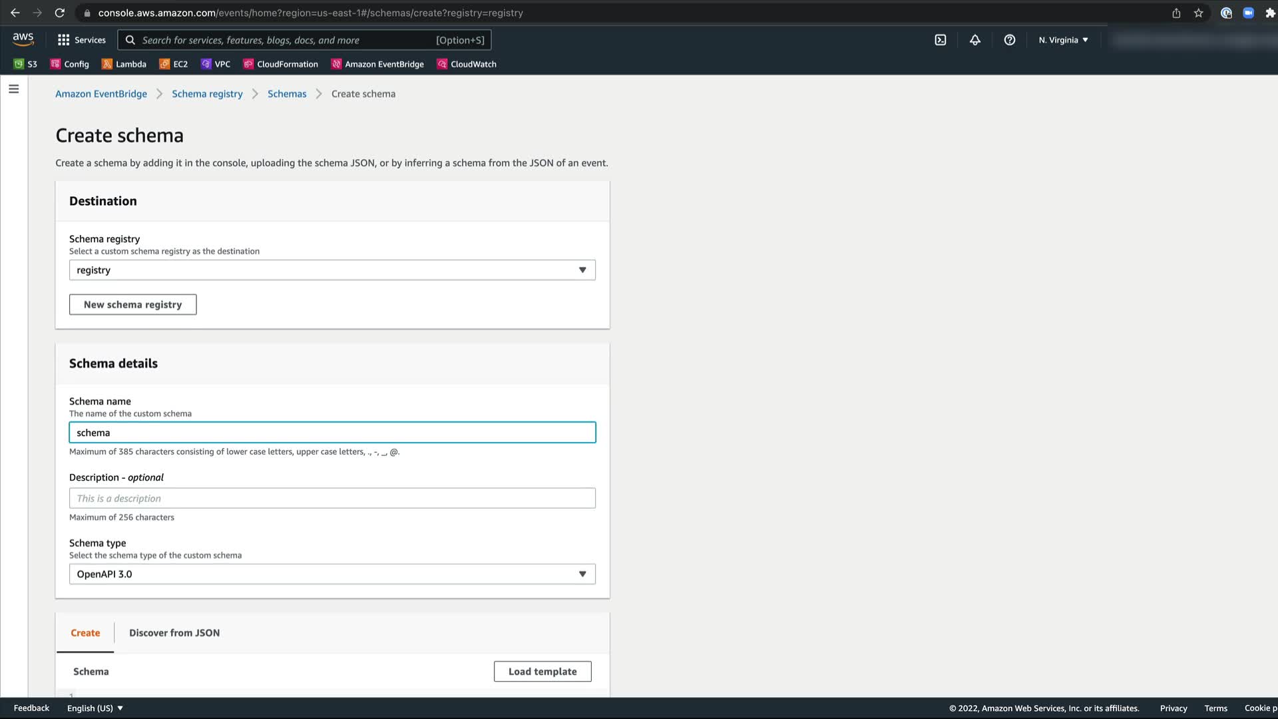This screenshot has height=719, width=1278.
Task: Open the Schema type OpenAPI 3.0 dropdown
Action: [332, 574]
